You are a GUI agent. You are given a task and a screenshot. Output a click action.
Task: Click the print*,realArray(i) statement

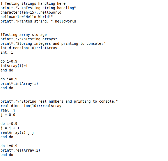click(20, 150)
